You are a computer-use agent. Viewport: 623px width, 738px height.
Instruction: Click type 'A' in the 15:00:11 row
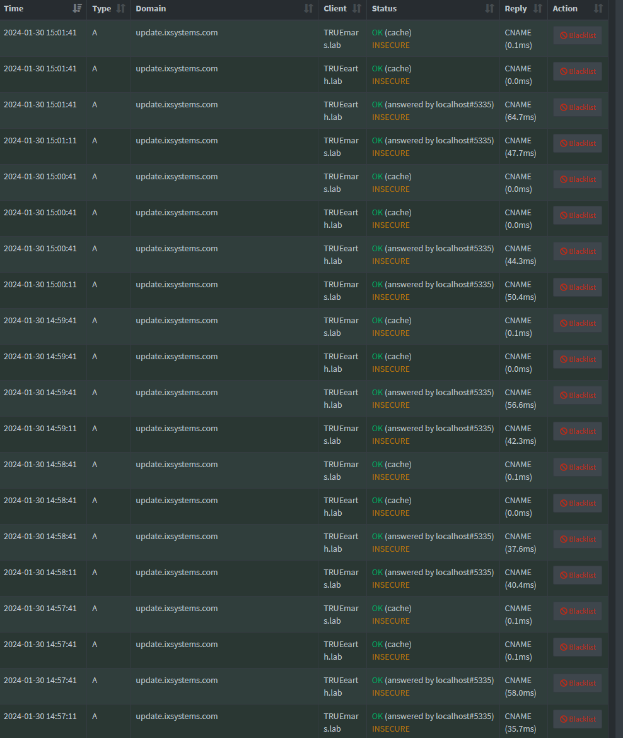point(95,285)
